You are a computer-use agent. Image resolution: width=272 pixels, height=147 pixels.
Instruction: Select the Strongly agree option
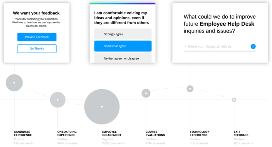click(123, 34)
